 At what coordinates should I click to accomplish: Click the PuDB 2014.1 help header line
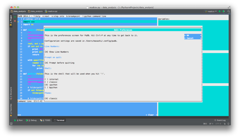point(62,16)
